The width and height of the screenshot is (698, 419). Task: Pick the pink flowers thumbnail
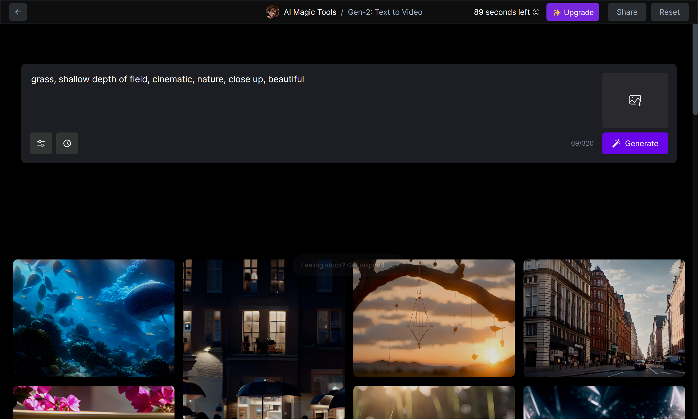94,402
